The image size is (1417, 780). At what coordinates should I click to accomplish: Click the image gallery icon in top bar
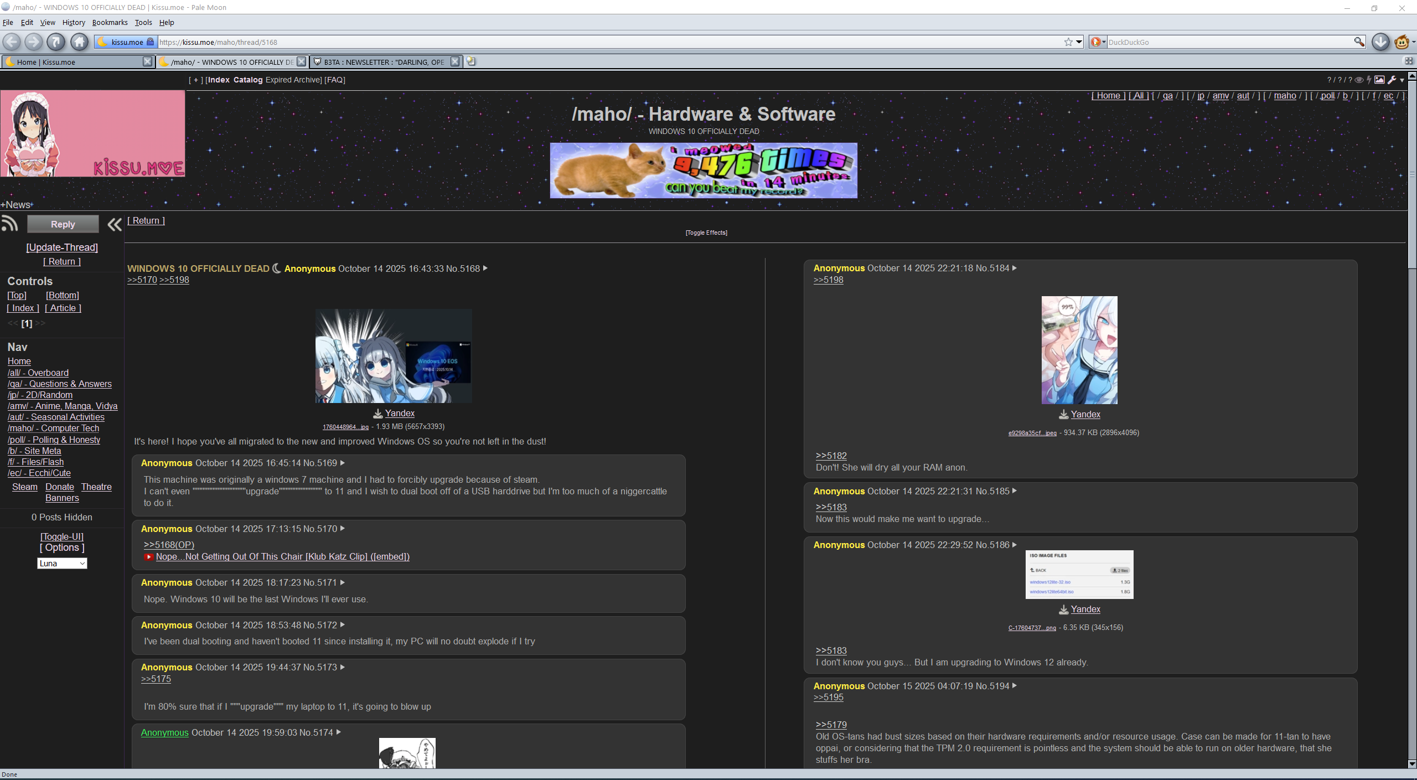tap(1379, 80)
